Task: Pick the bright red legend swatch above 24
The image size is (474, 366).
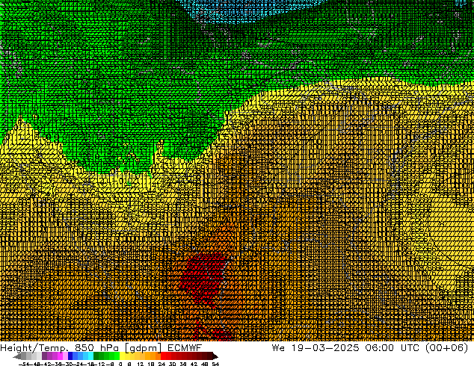Action: pyautogui.click(x=163, y=356)
